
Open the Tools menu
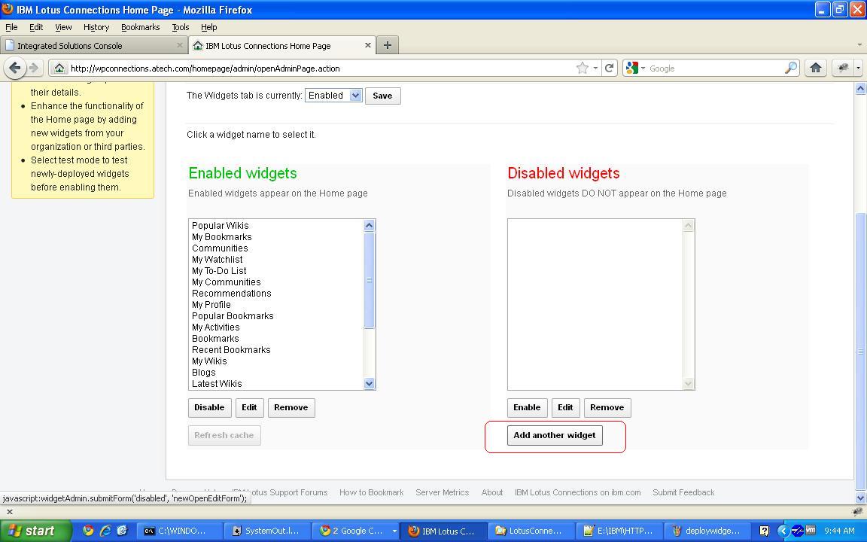181,27
